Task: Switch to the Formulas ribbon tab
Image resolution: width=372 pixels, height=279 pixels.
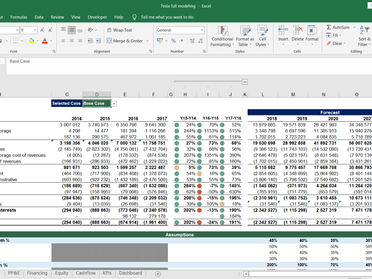Action: (x=19, y=17)
